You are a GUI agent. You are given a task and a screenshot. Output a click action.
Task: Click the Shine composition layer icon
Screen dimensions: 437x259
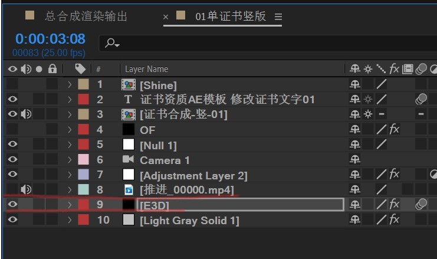(x=129, y=85)
